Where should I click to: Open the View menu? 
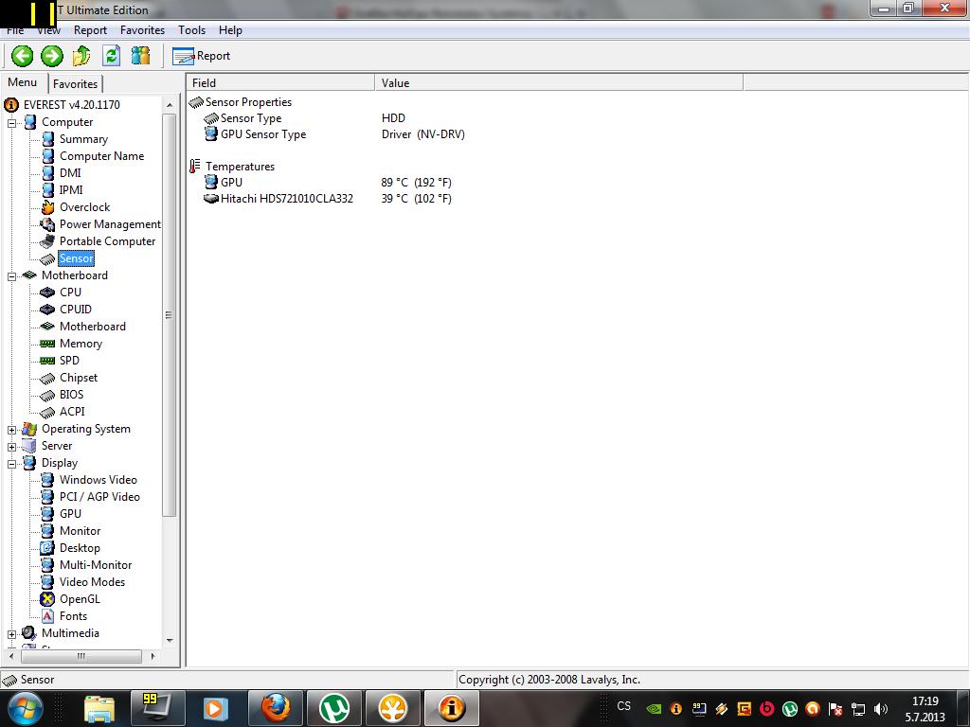pos(49,30)
